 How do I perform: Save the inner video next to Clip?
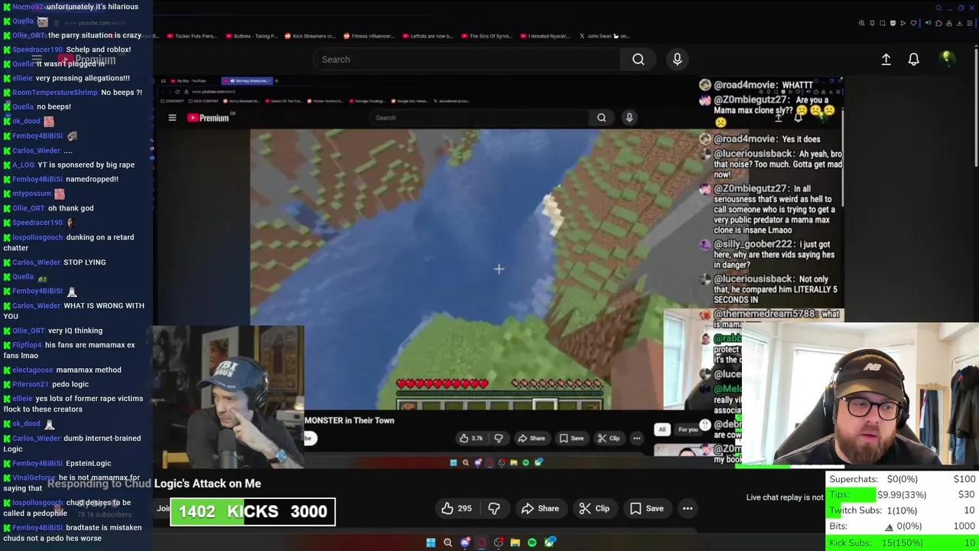tap(571, 439)
